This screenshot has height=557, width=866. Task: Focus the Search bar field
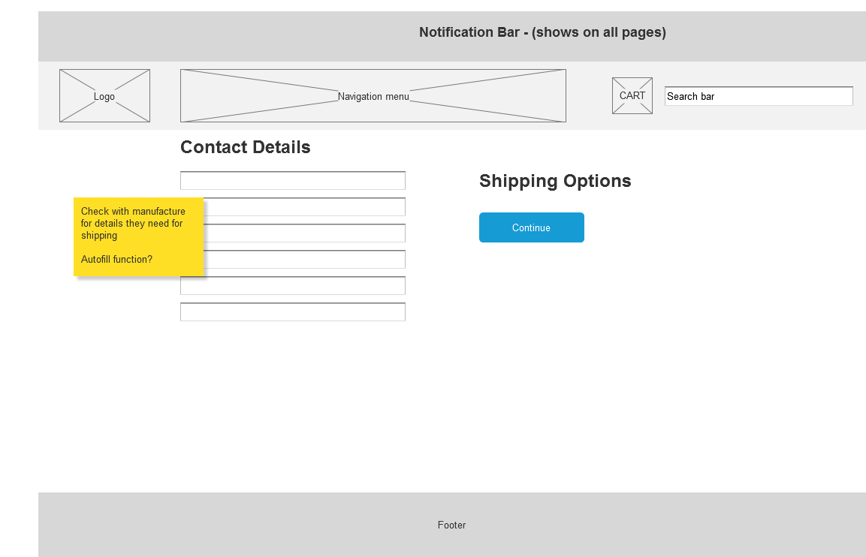coord(758,96)
